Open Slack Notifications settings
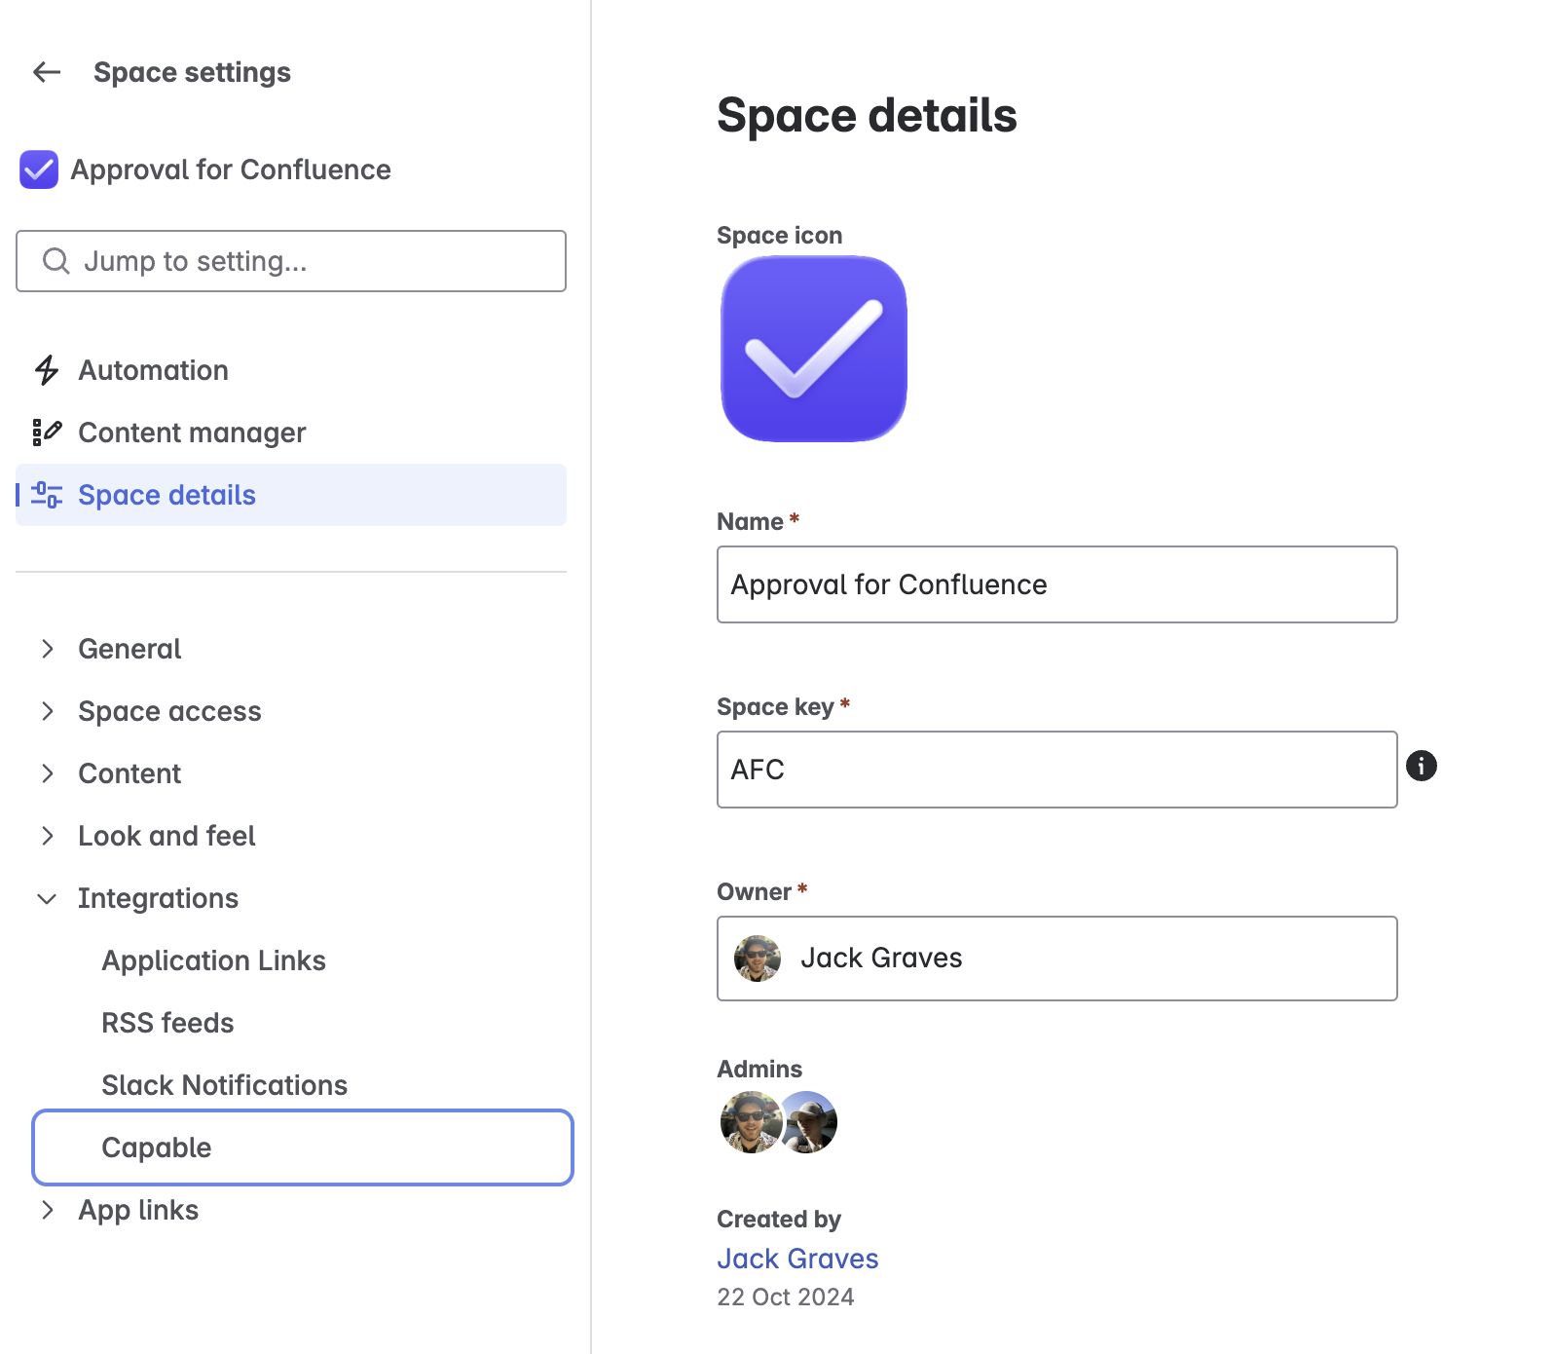 [x=224, y=1085]
